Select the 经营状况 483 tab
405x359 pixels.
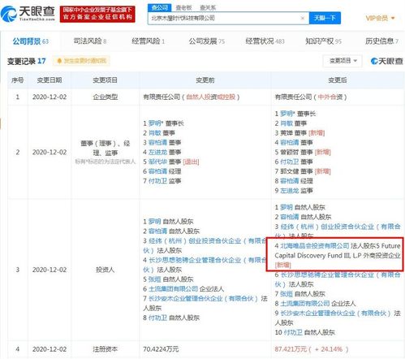tap(265, 41)
